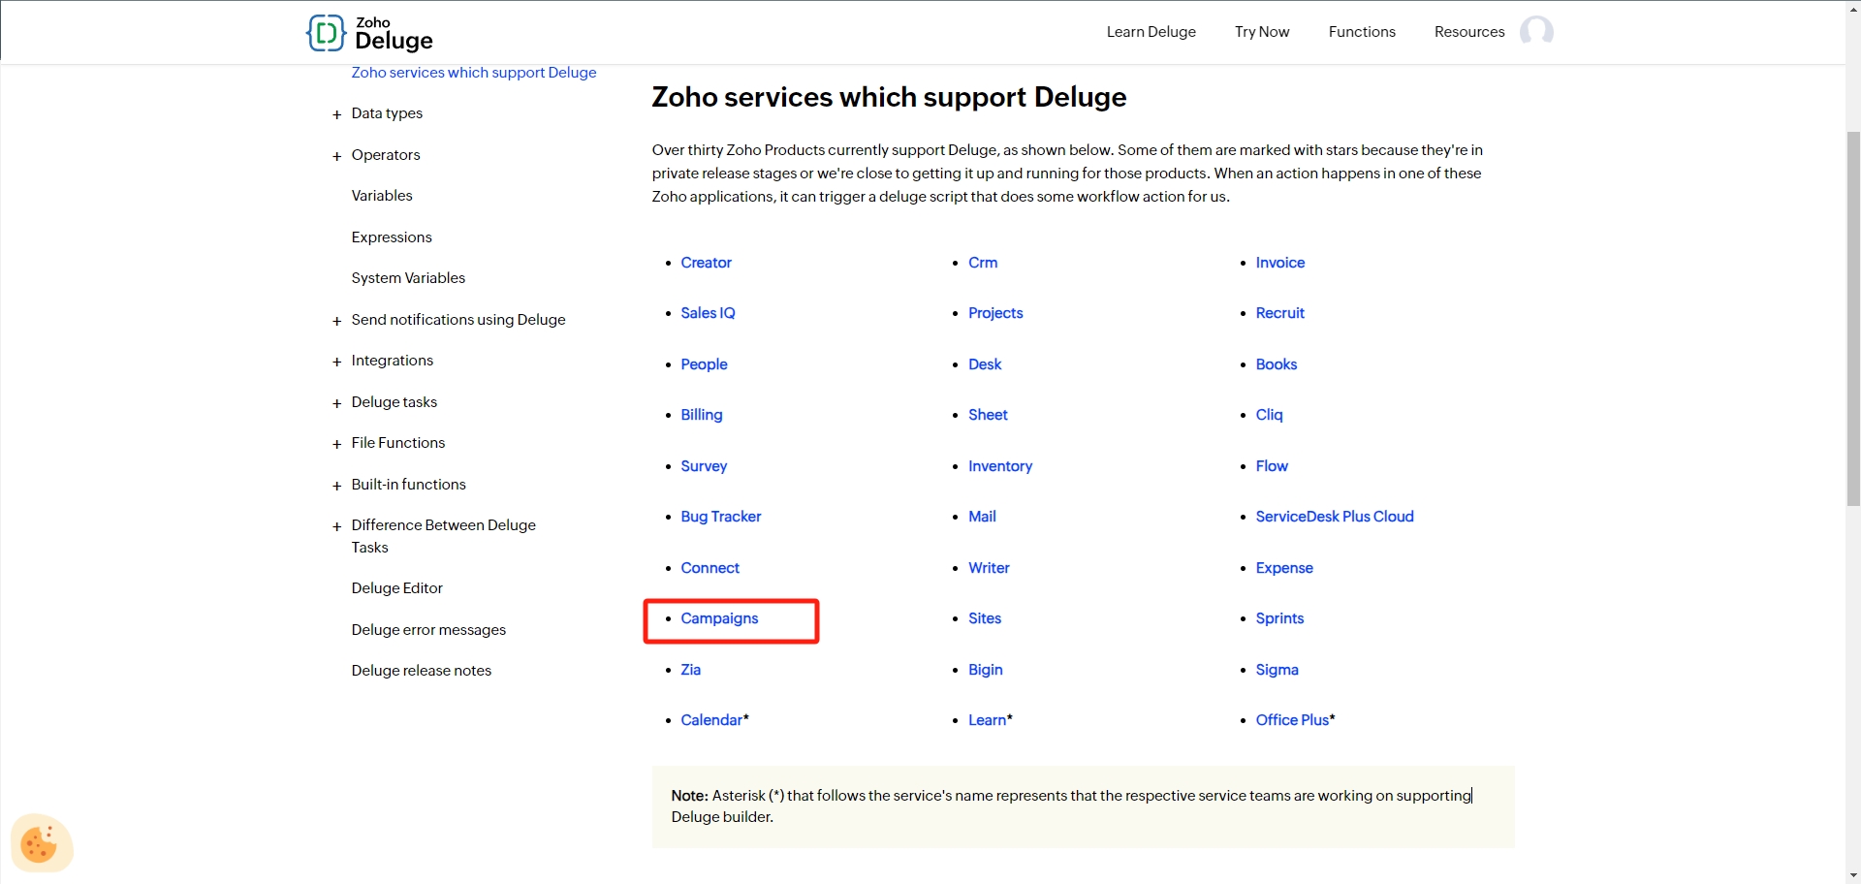Click the page heading text
The height and width of the screenshot is (884, 1861).
pyautogui.click(x=889, y=97)
